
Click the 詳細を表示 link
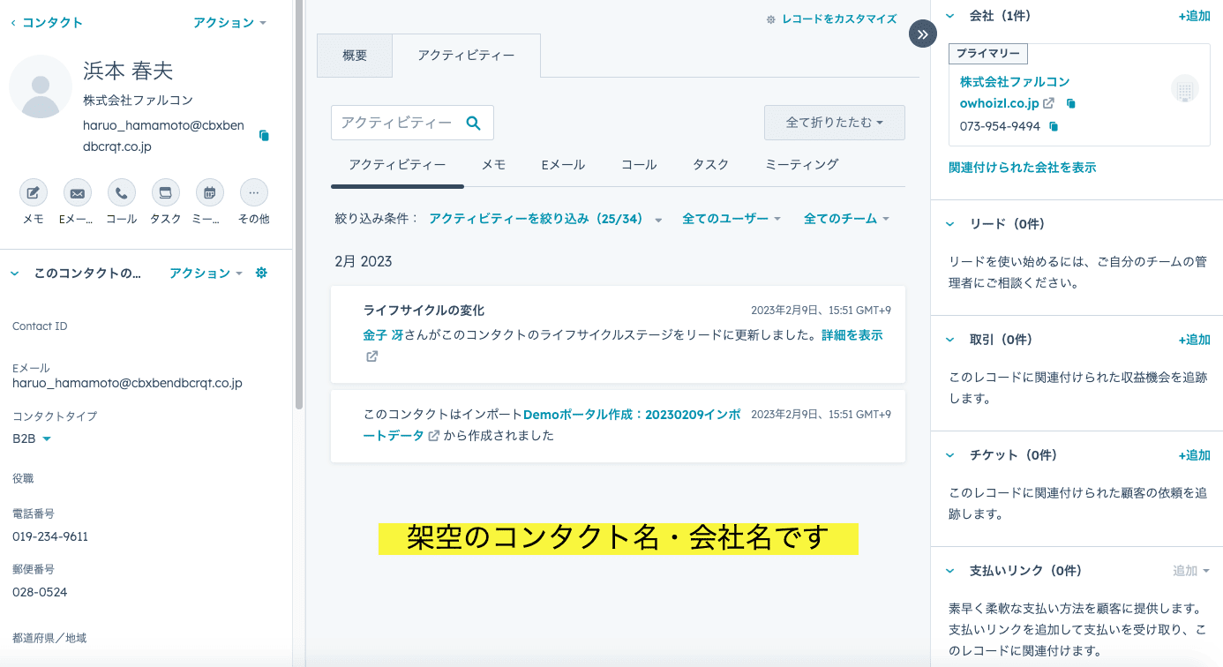(x=852, y=335)
